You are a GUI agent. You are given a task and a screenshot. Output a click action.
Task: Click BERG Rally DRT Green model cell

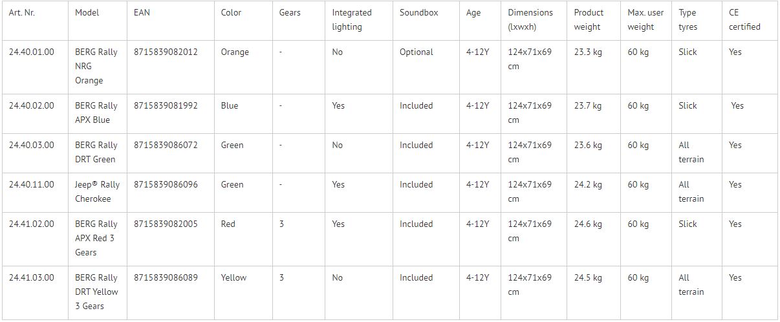96,152
